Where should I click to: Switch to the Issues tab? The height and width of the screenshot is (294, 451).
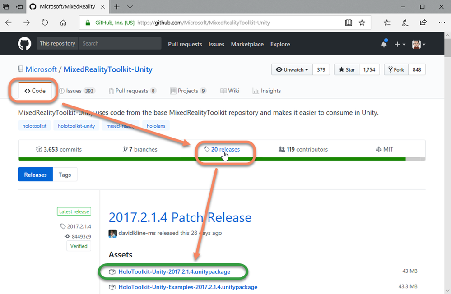(x=77, y=91)
